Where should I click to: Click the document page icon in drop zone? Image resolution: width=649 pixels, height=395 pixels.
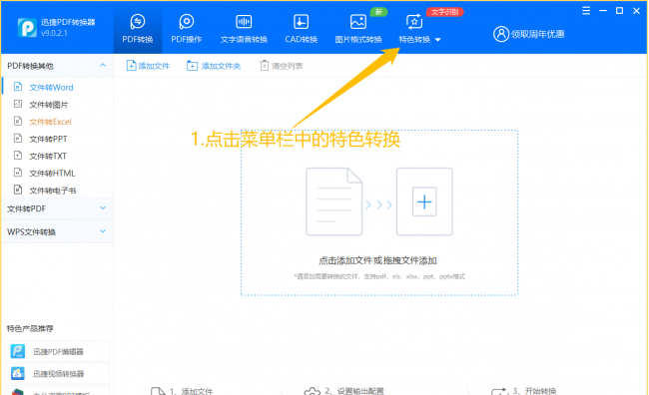point(334,201)
